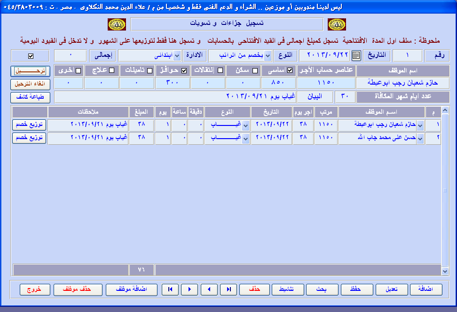Click the right logo emblem beside the title
Image resolution: width=457 pixels, height=312 pixels.
pyautogui.click(x=337, y=24)
